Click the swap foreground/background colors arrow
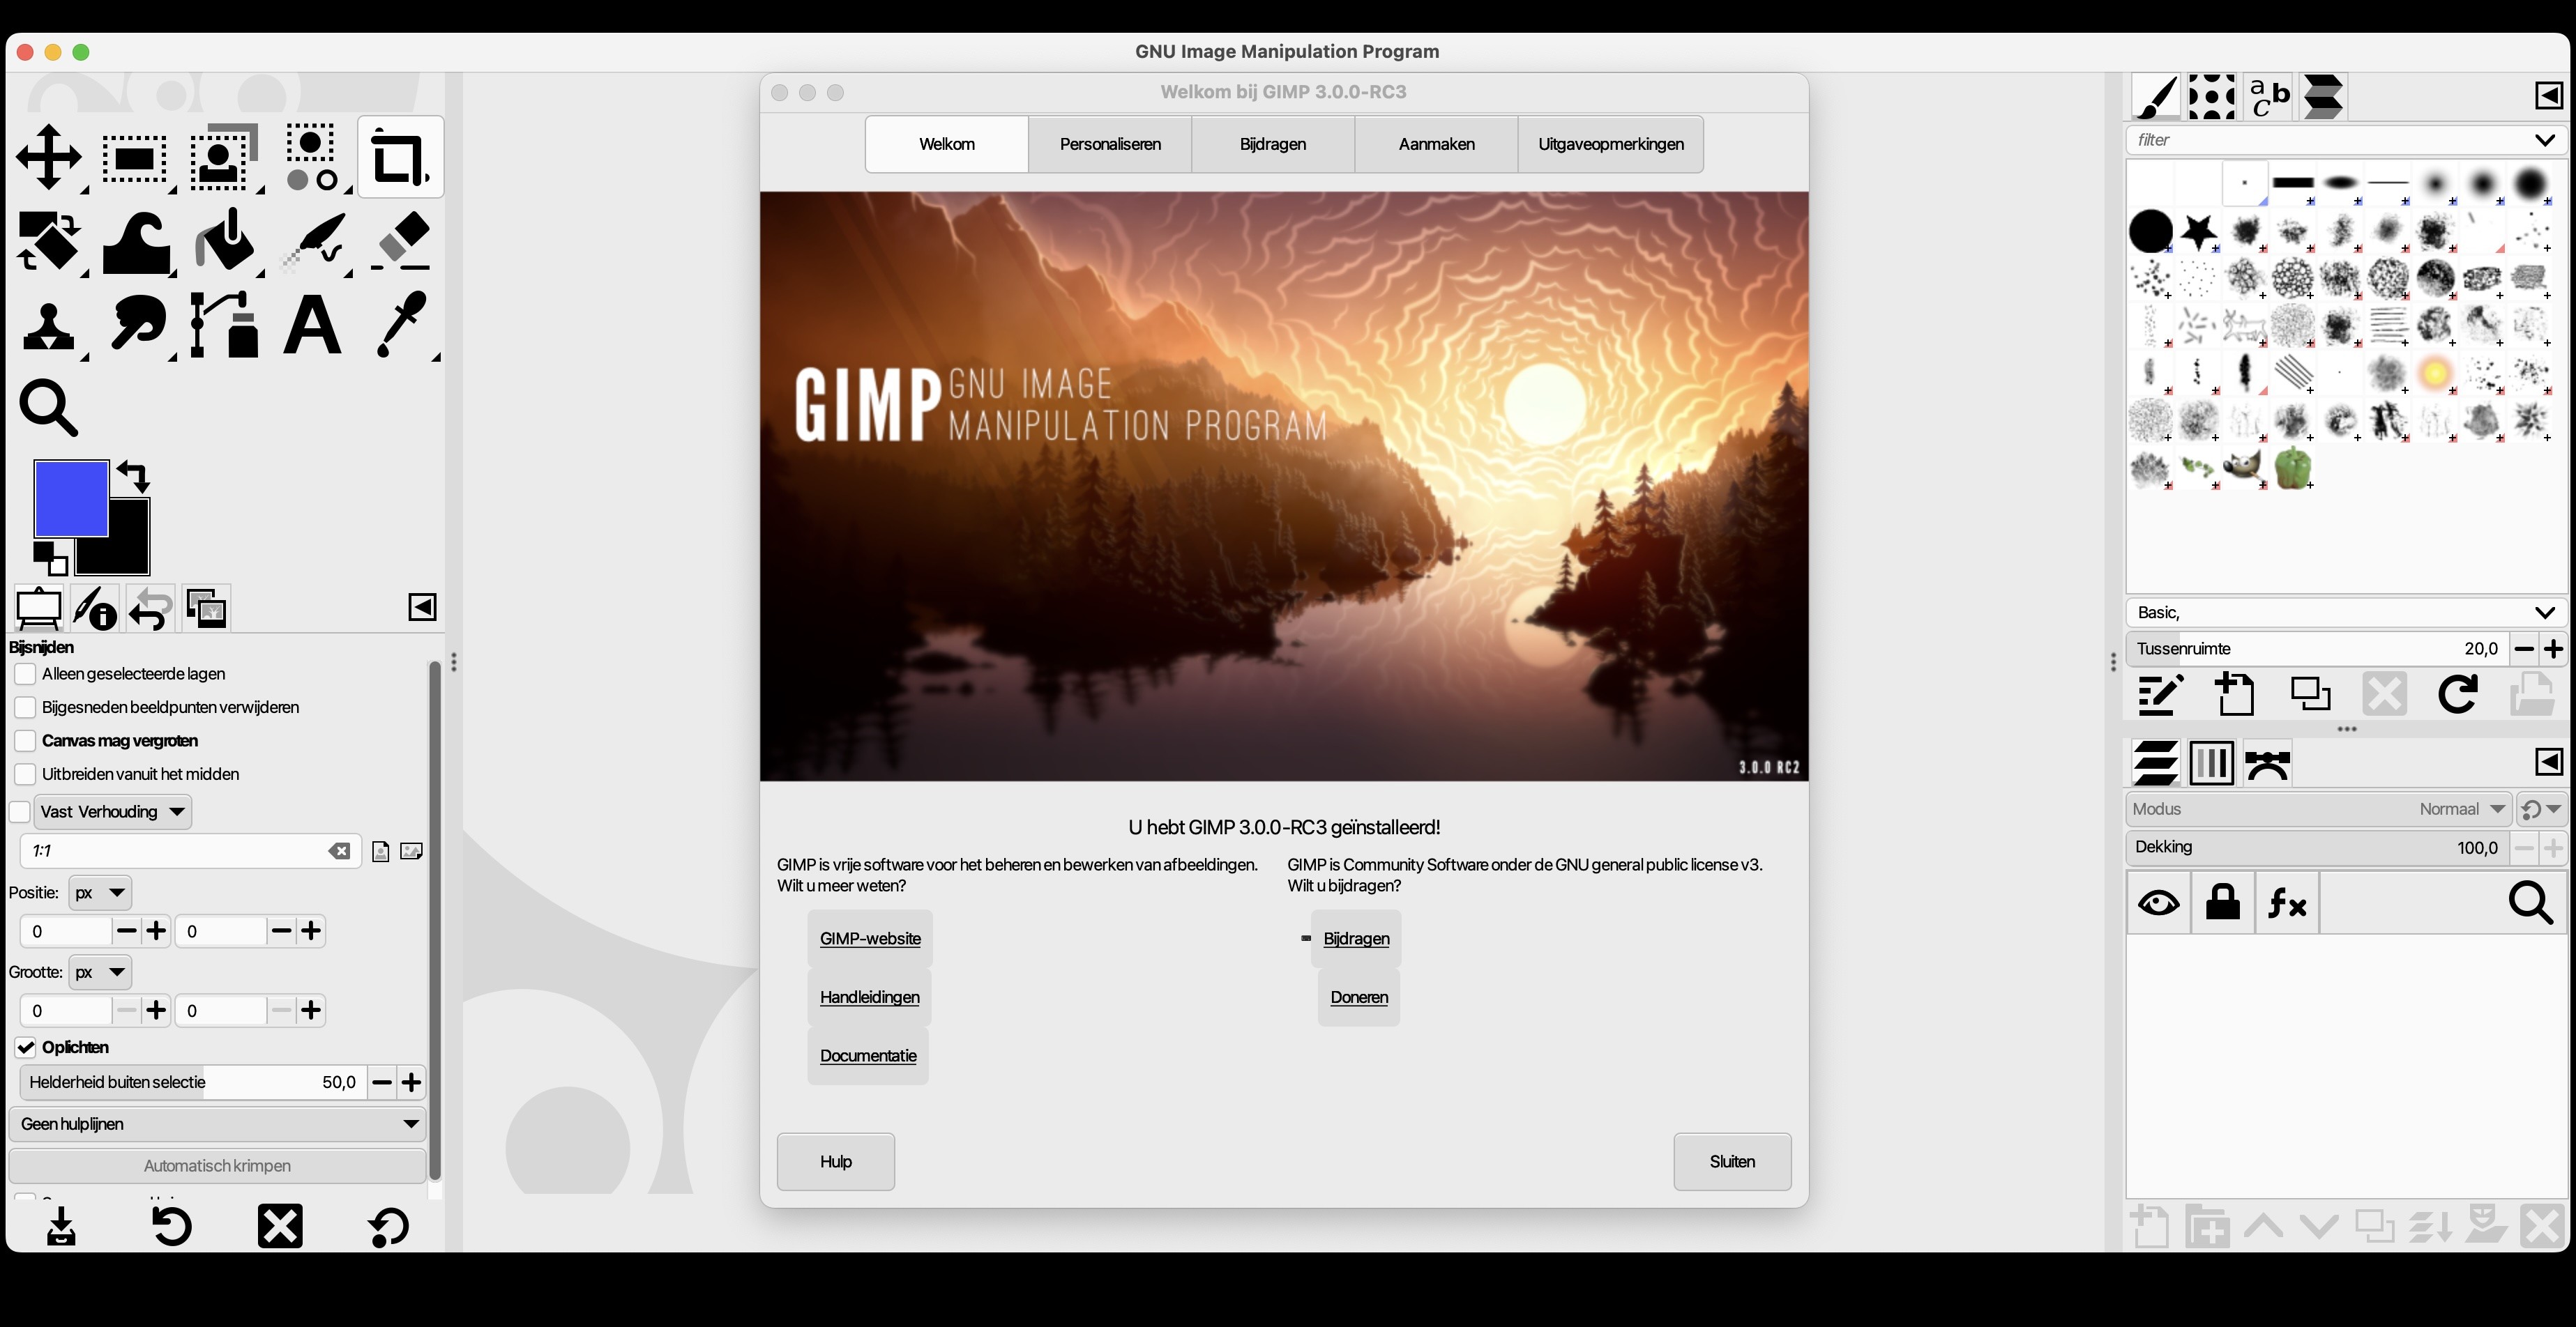Viewport: 2576px width, 1327px height. coord(133,475)
